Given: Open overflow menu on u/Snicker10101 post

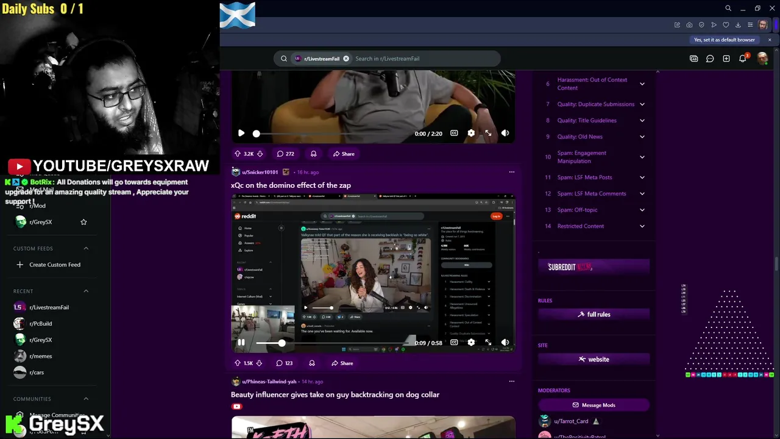Looking at the screenshot, I should click(x=512, y=172).
